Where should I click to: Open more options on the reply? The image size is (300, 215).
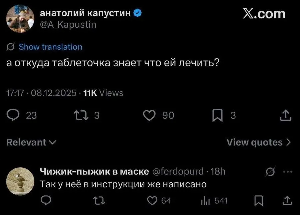(x=287, y=172)
